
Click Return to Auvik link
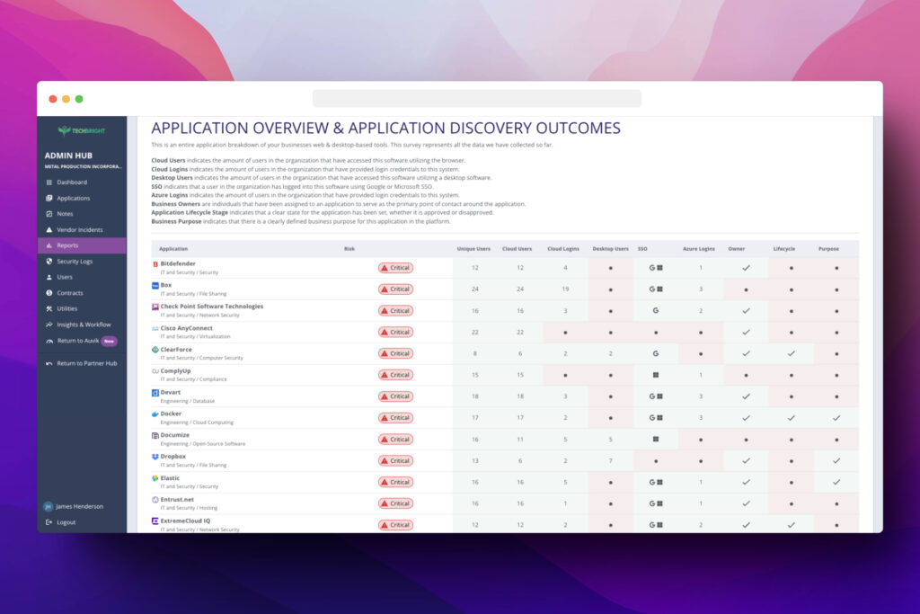point(78,341)
